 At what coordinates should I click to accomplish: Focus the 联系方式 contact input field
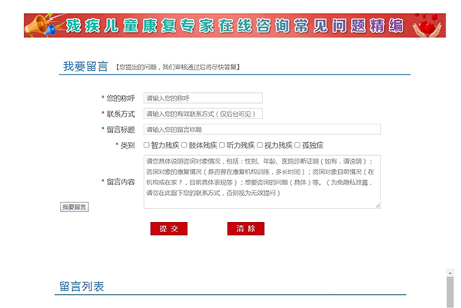[203, 114]
